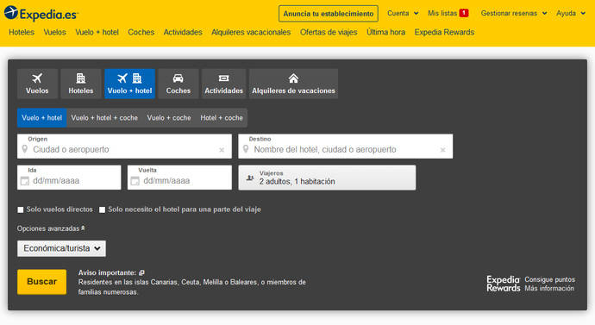Click Anuncia tu establecimiento button

329,14
